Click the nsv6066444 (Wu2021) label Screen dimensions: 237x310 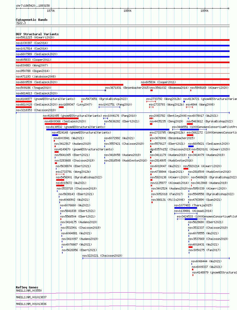coord(206,261)
